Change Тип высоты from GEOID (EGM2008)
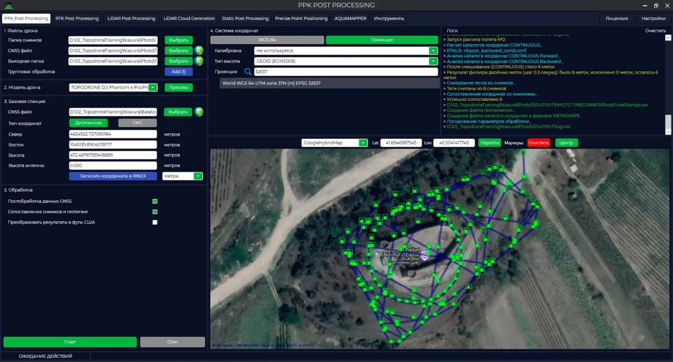 (x=432, y=60)
